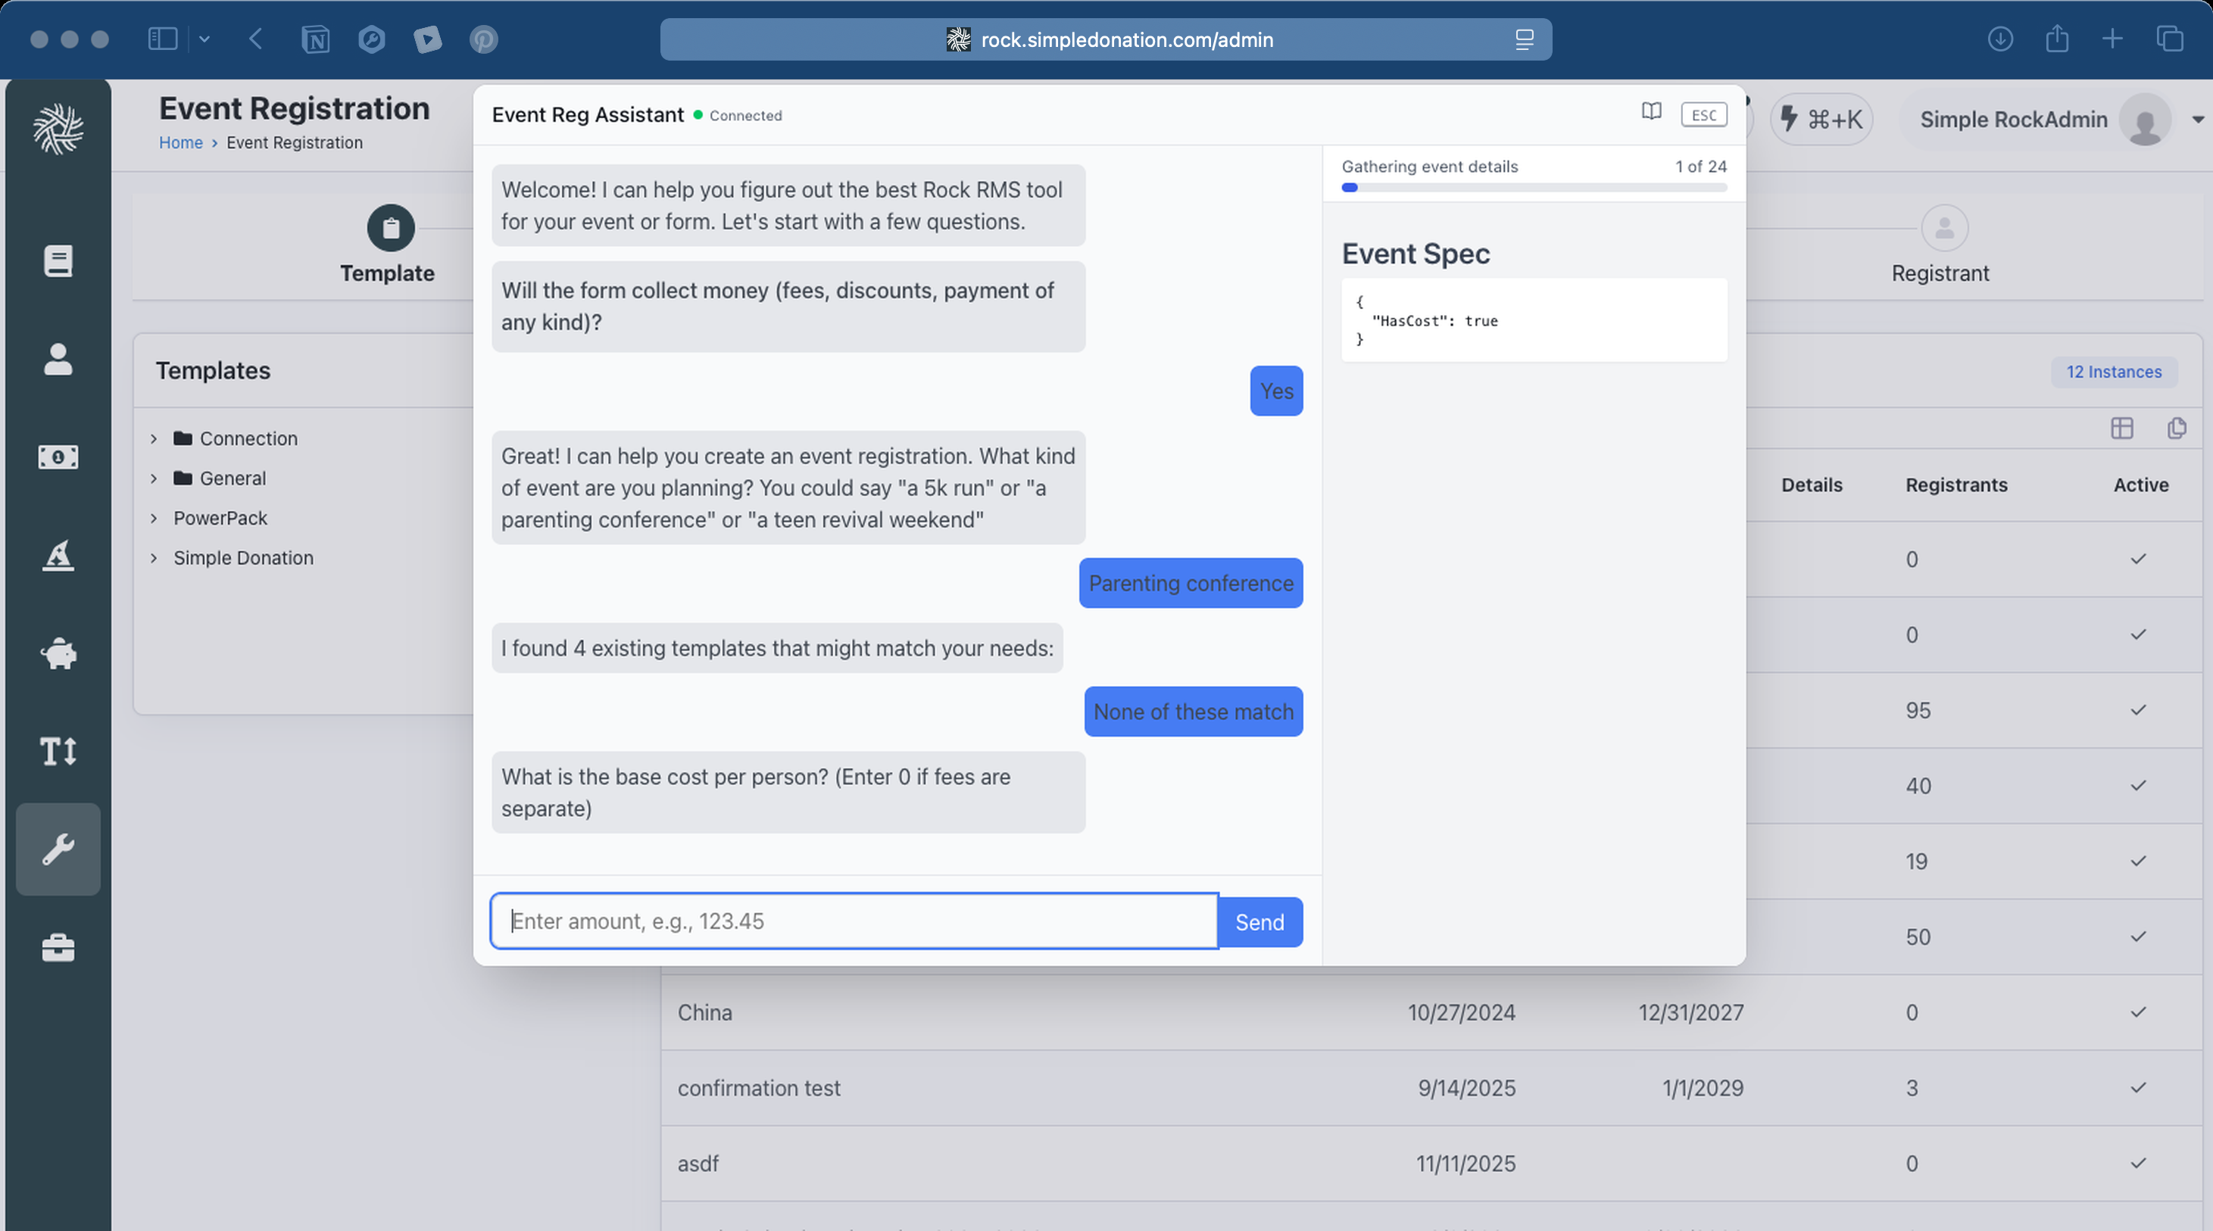Open the piggy bank sidebar icon
The image size is (2213, 1231).
click(58, 653)
